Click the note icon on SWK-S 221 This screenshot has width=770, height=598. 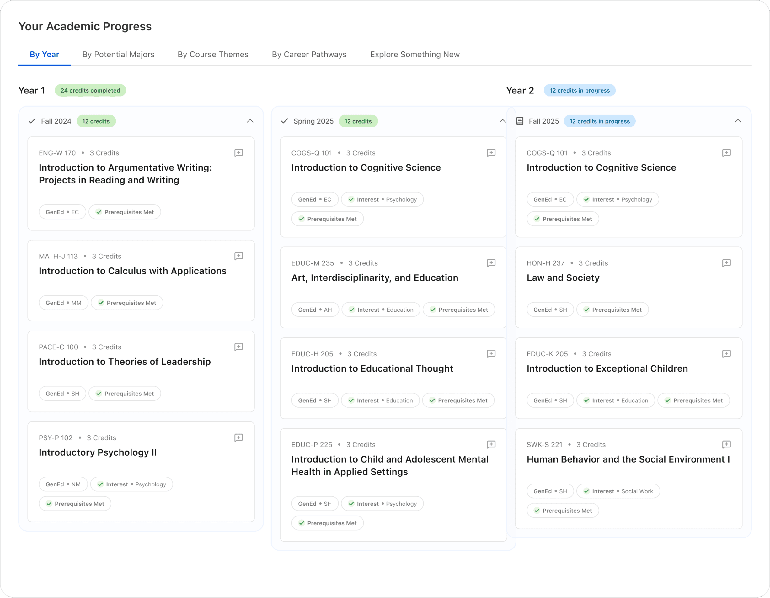(x=726, y=444)
